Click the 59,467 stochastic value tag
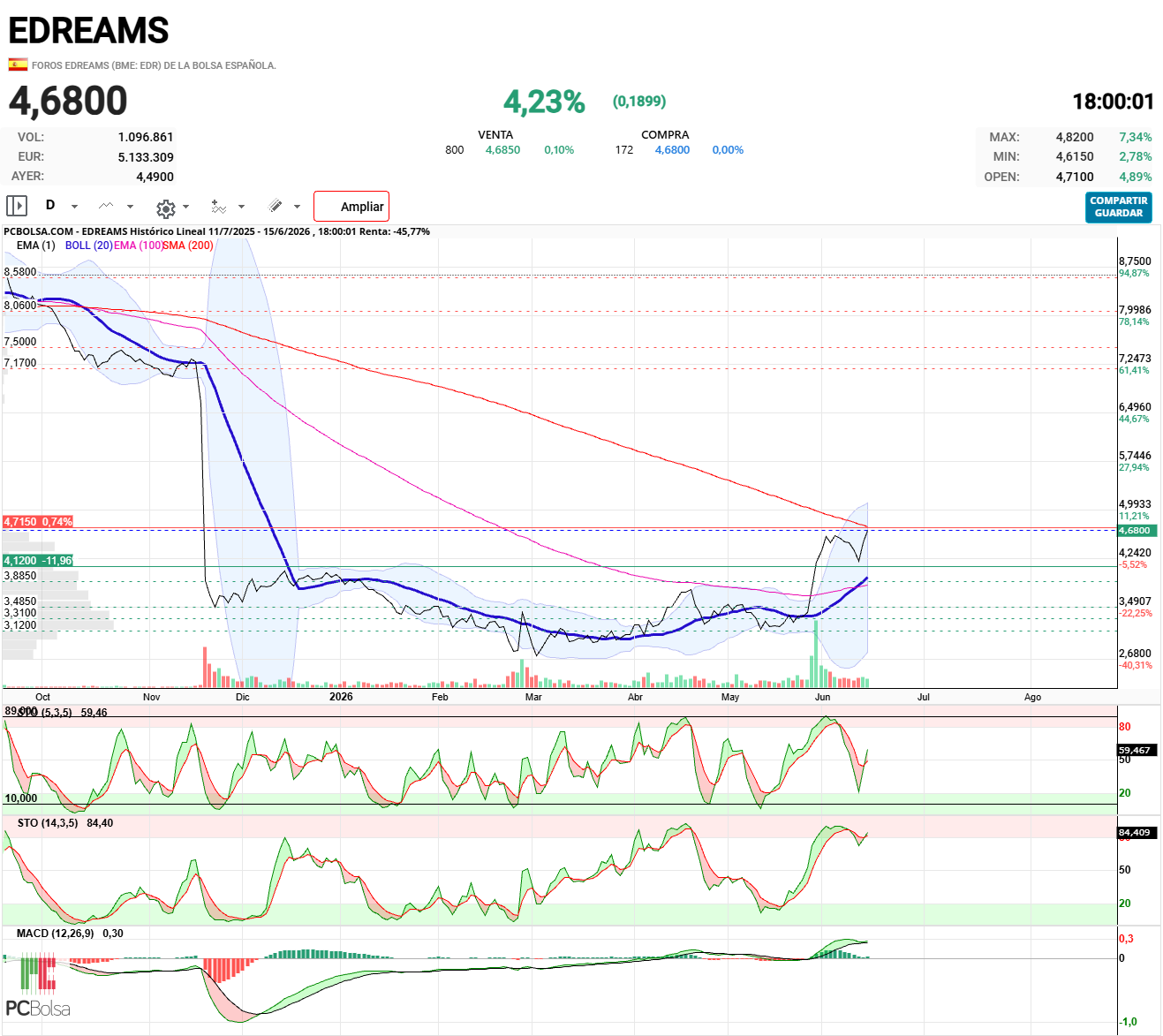The width and height of the screenshot is (1163, 1036). pos(1135,751)
